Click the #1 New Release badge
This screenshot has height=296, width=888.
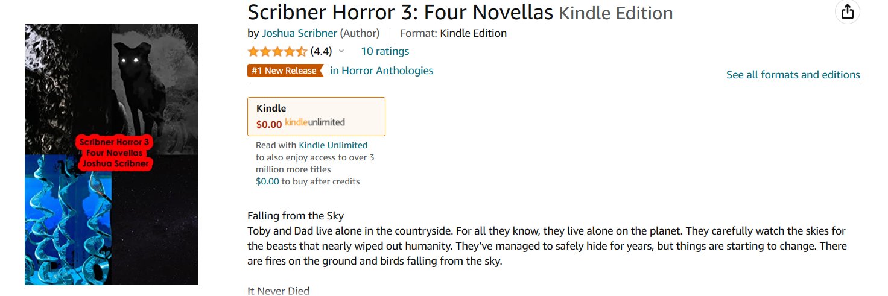[x=284, y=71]
